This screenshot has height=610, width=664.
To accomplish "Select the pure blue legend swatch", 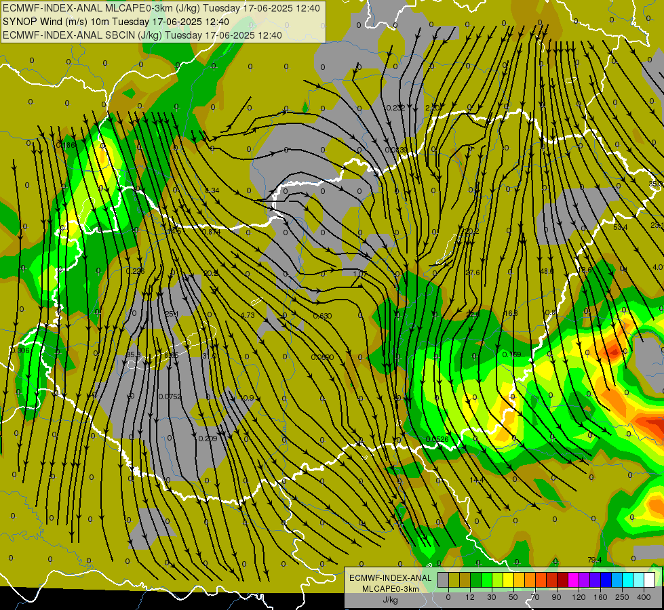I will click(x=606, y=579).
